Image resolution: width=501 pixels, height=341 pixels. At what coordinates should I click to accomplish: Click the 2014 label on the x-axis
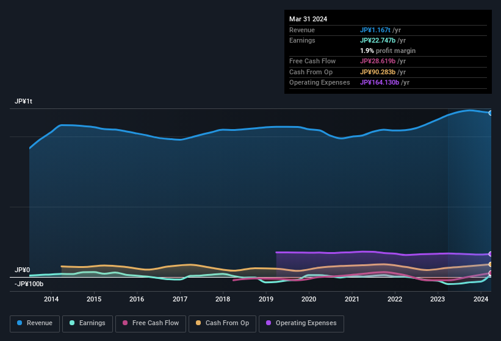click(x=51, y=299)
